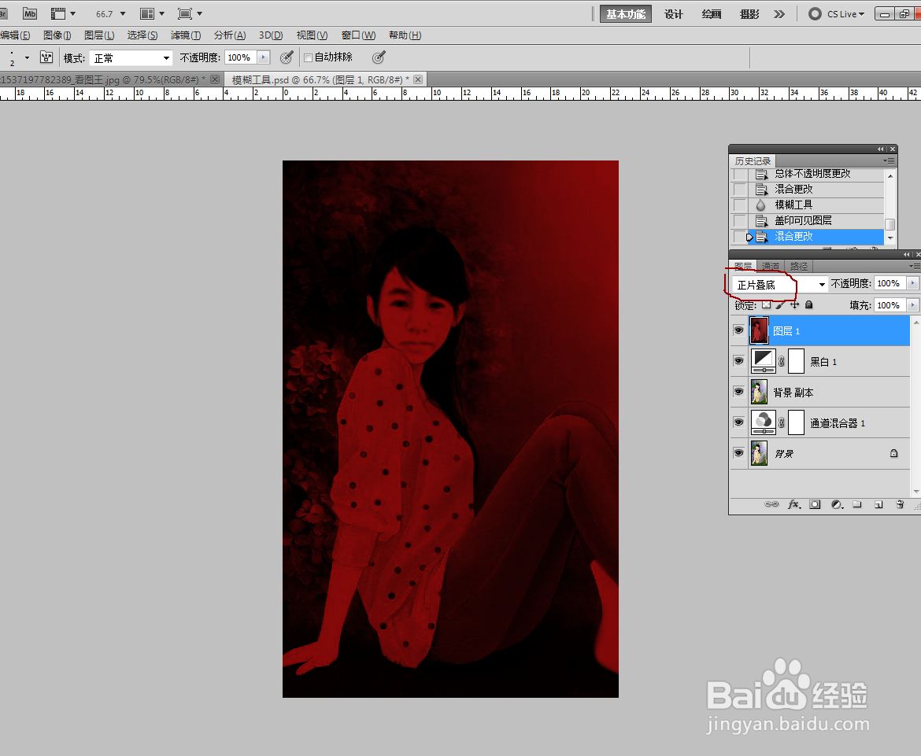921x756 pixels.
Task: Show more workspaces double arrow
Action: (x=779, y=14)
